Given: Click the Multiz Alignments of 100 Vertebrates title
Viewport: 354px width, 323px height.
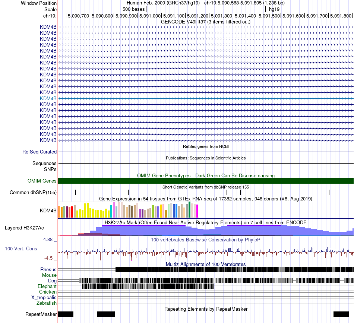Looking at the screenshot, I should [x=206, y=264].
